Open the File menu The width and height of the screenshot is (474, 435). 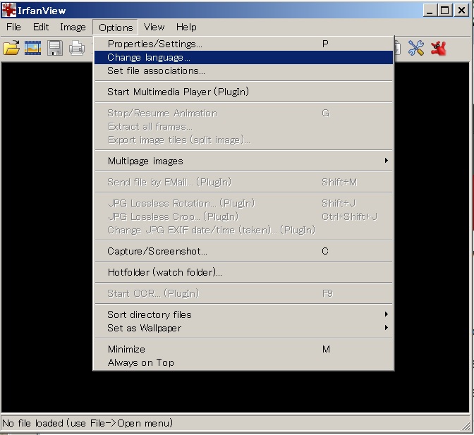(13, 27)
